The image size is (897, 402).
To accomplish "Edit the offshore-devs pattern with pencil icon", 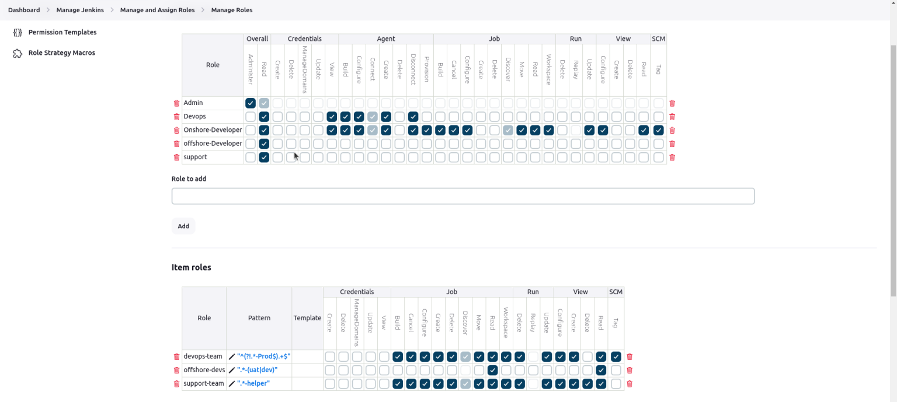I will point(232,369).
